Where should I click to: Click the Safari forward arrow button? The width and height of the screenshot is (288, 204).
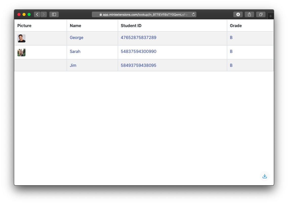coord(44,14)
